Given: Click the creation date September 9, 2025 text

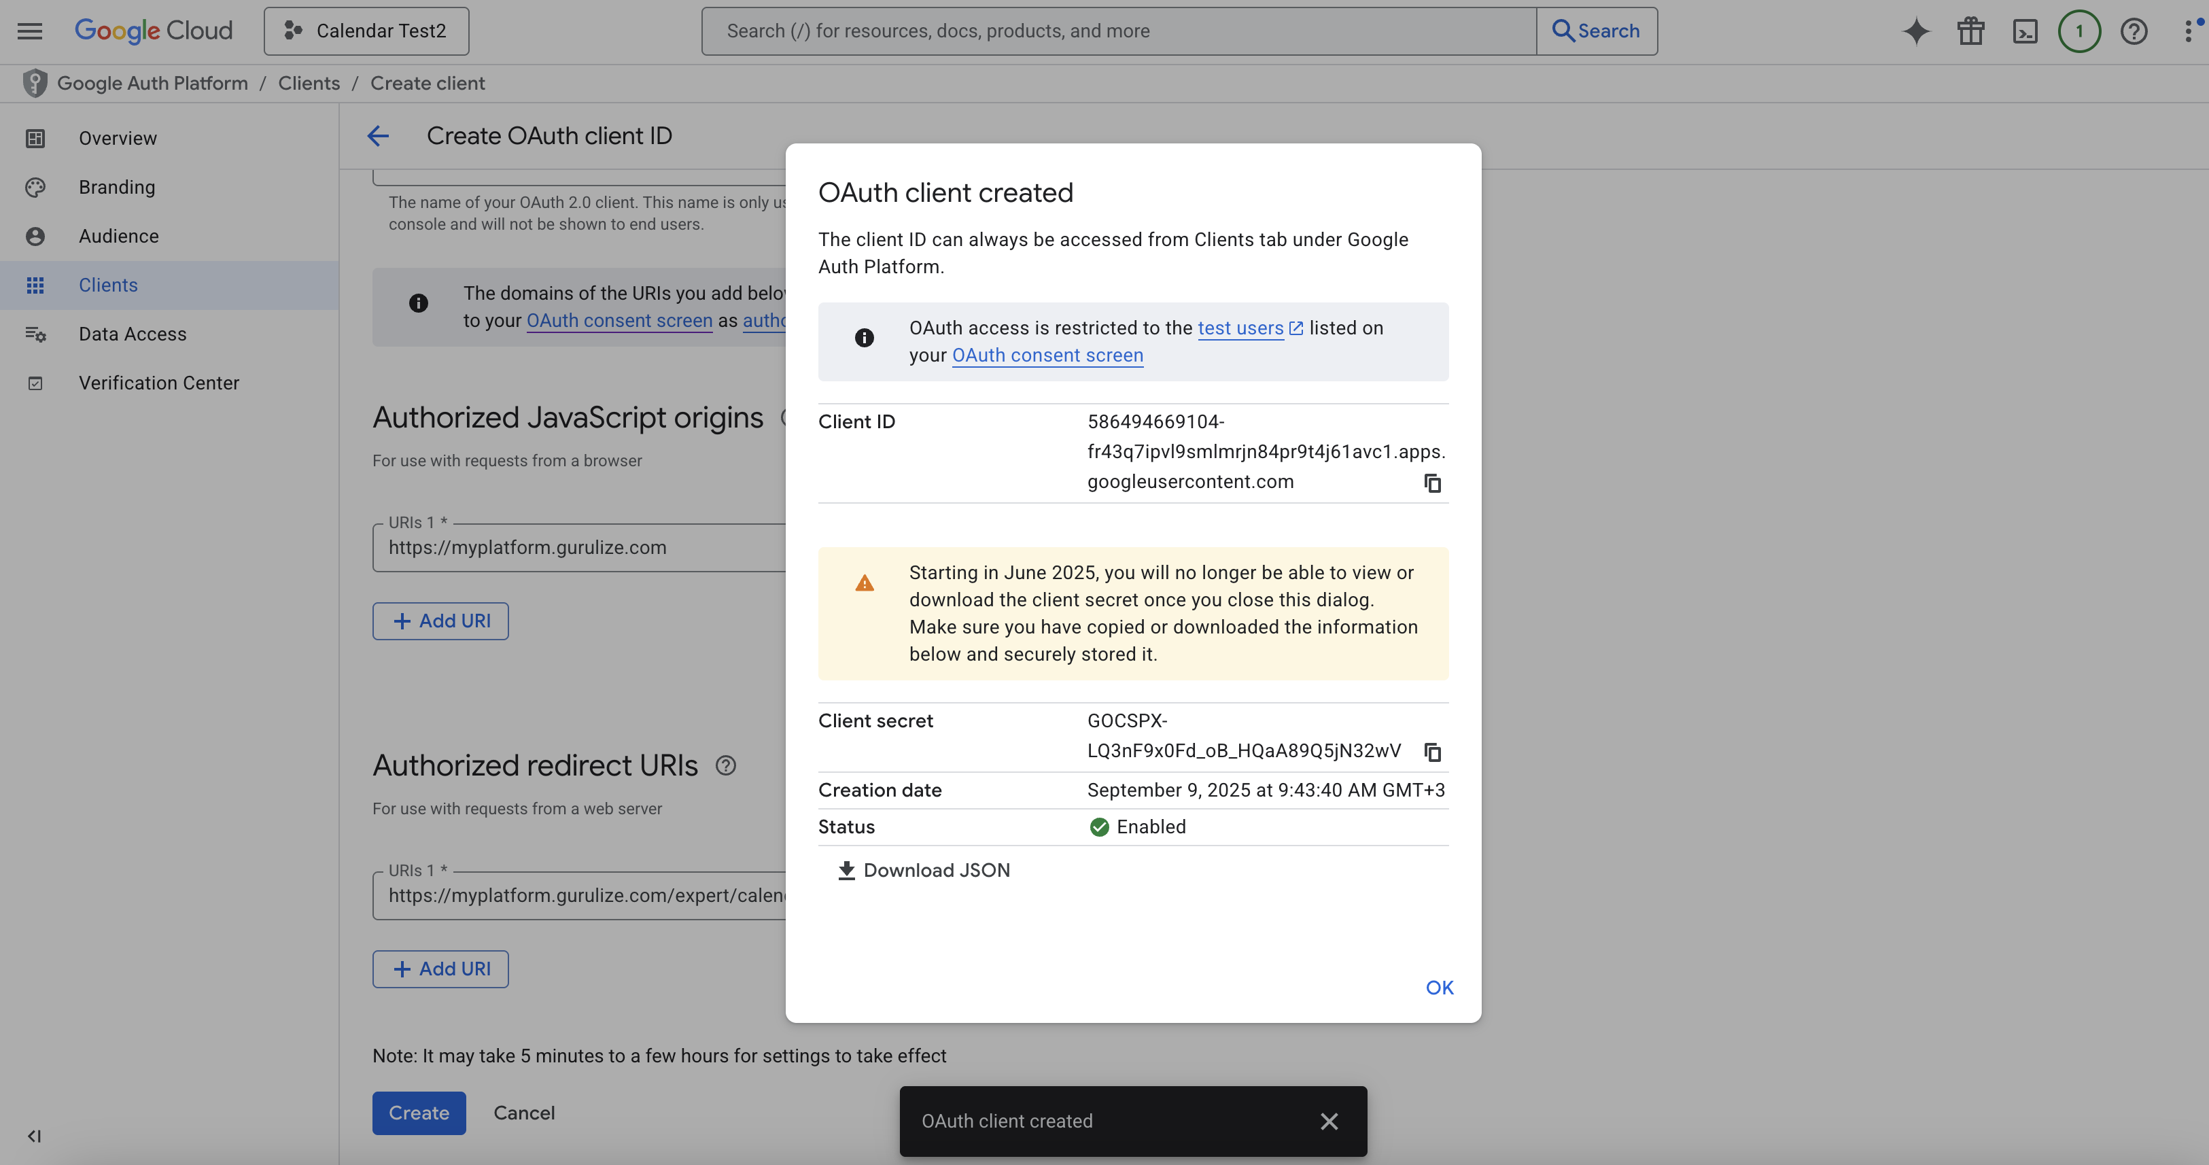Looking at the screenshot, I should point(1266,790).
